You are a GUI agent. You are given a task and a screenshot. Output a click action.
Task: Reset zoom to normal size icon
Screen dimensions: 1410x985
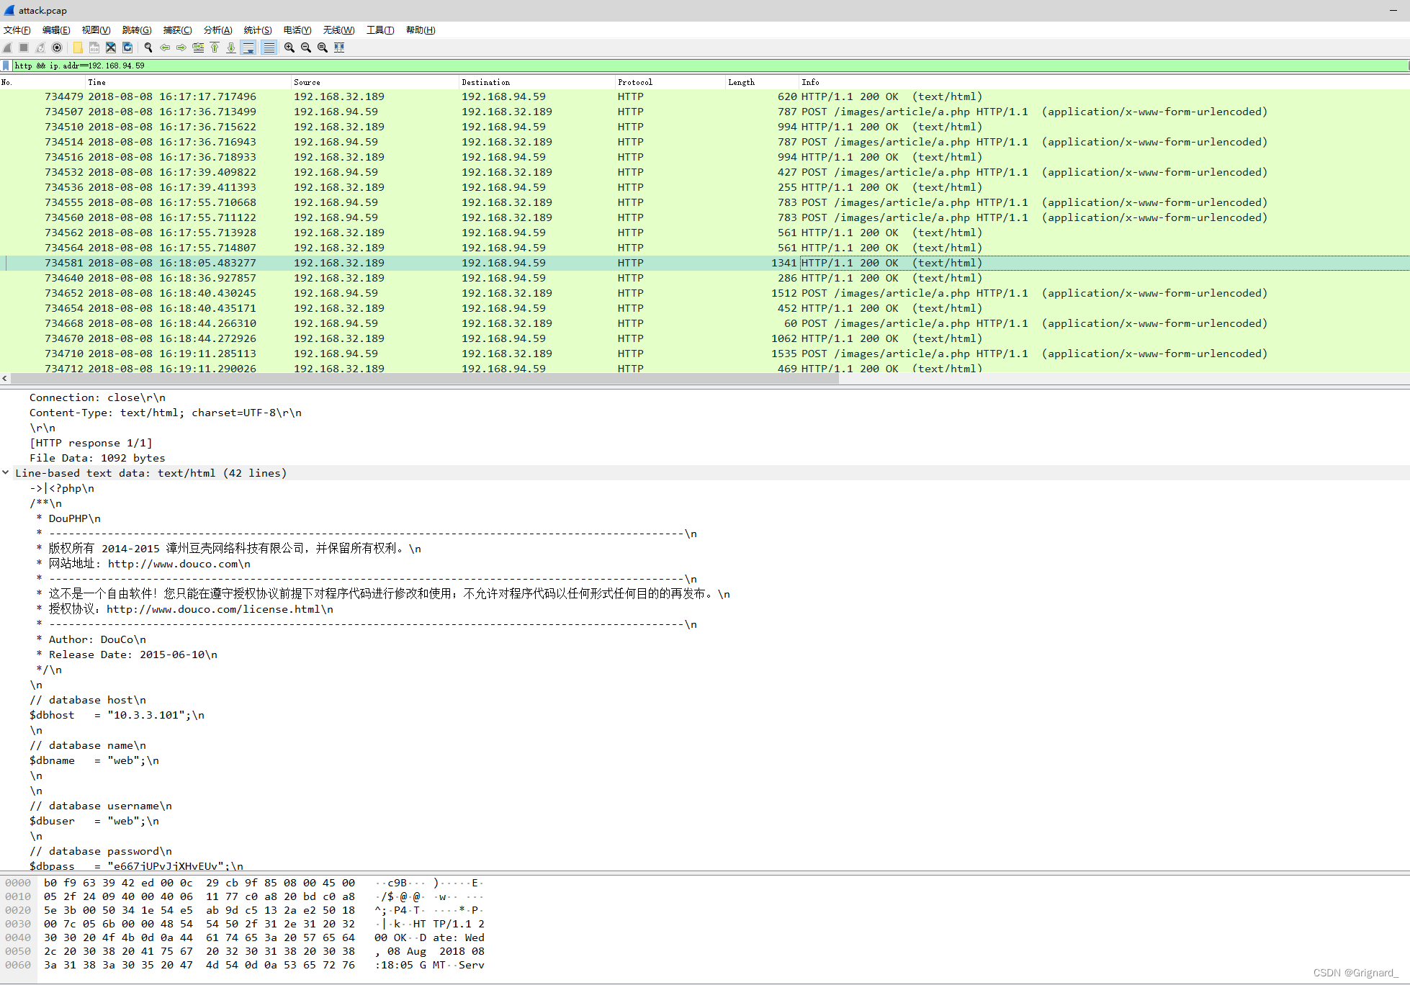[323, 48]
